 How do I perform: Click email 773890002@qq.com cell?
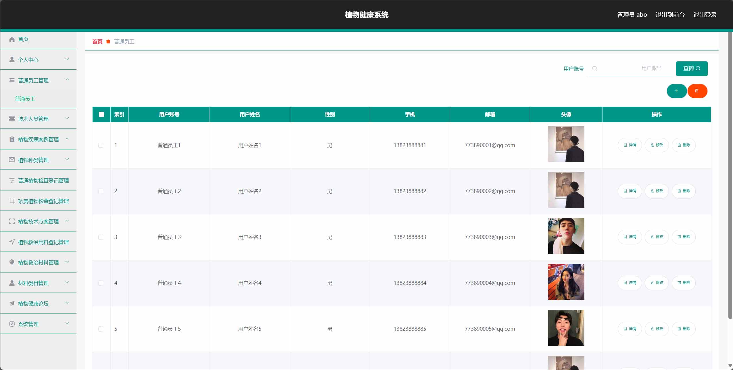click(x=490, y=191)
